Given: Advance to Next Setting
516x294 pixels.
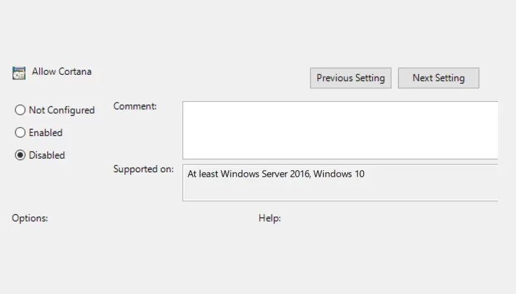Looking at the screenshot, I should tap(439, 78).
